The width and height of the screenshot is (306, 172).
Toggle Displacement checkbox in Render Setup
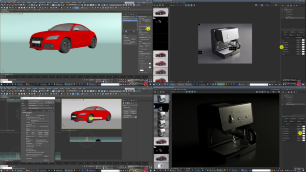pos(26,143)
